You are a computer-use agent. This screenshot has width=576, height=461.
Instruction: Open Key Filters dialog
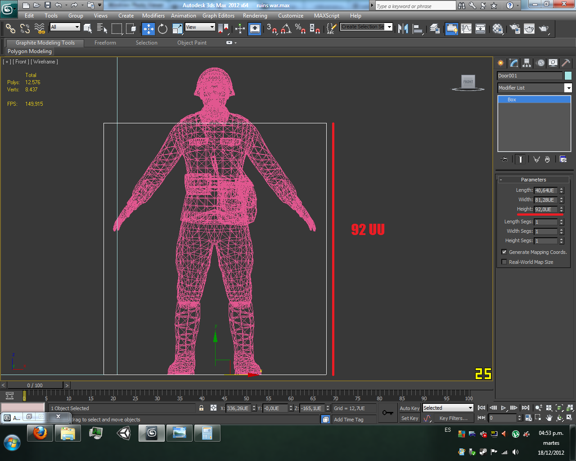pos(454,418)
